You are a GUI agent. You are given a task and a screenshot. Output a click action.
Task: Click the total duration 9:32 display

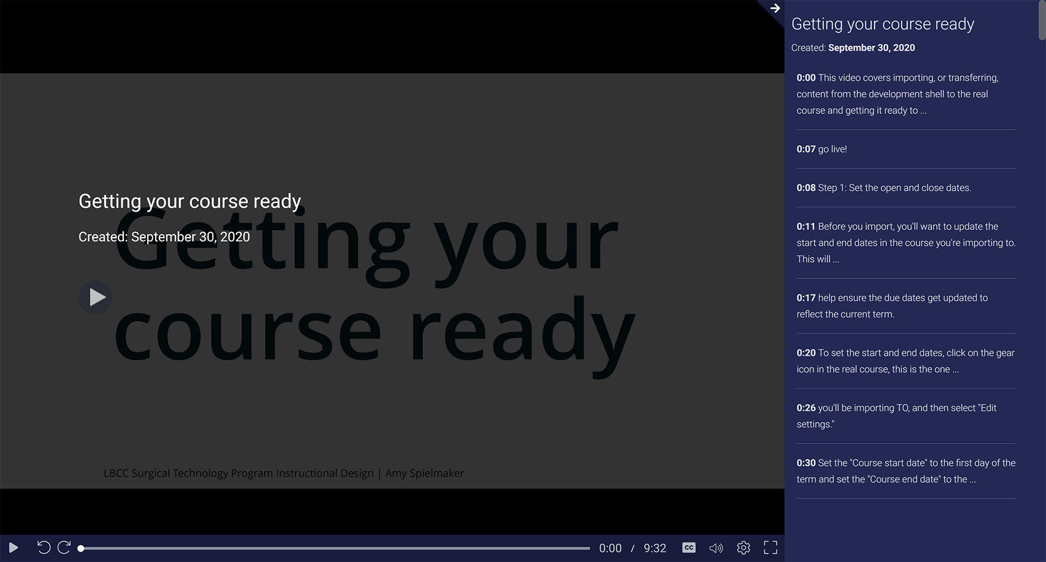click(655, 548)
